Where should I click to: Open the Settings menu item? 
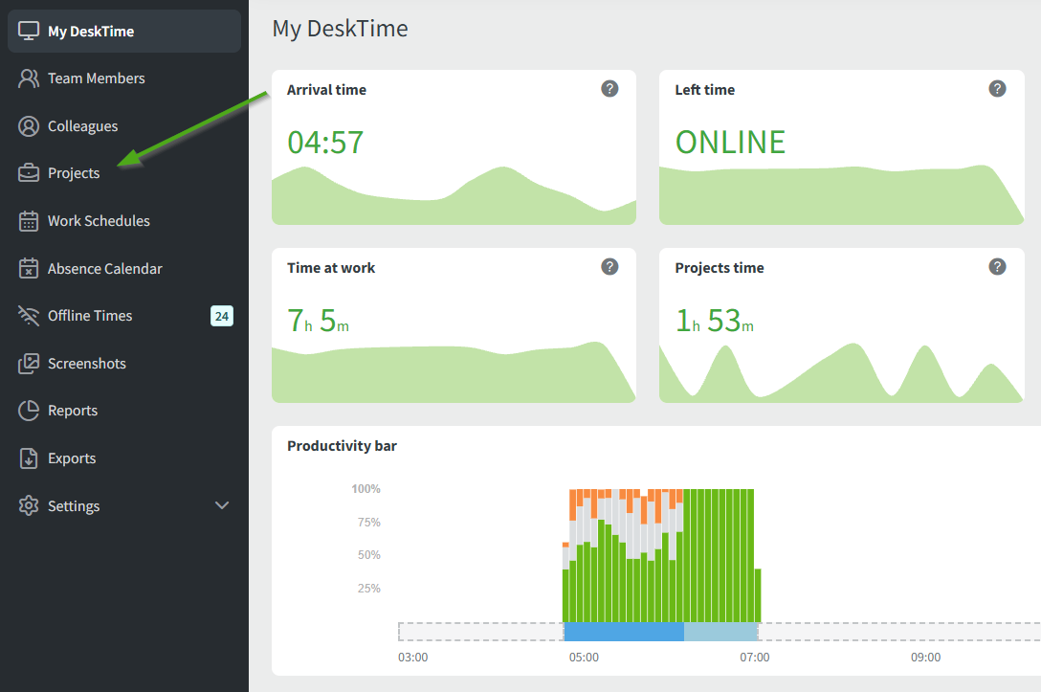[x=74, y=506]
